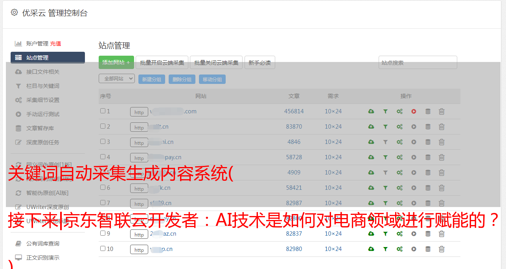This screenshot has height=269, width=506.
Task: Open 正文识别演示 sidebar item
Action: tap(43, 258)
